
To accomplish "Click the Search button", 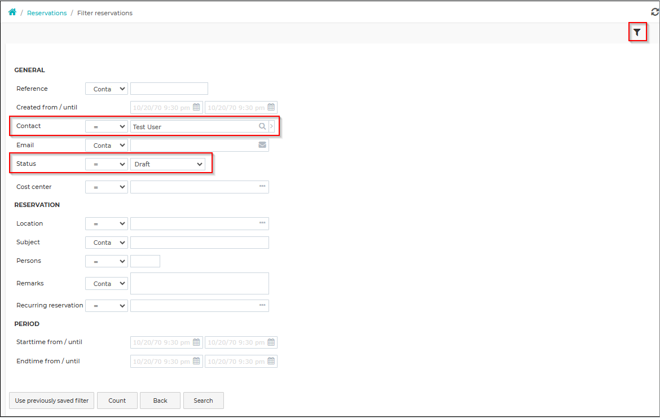I will pos(203,401).
